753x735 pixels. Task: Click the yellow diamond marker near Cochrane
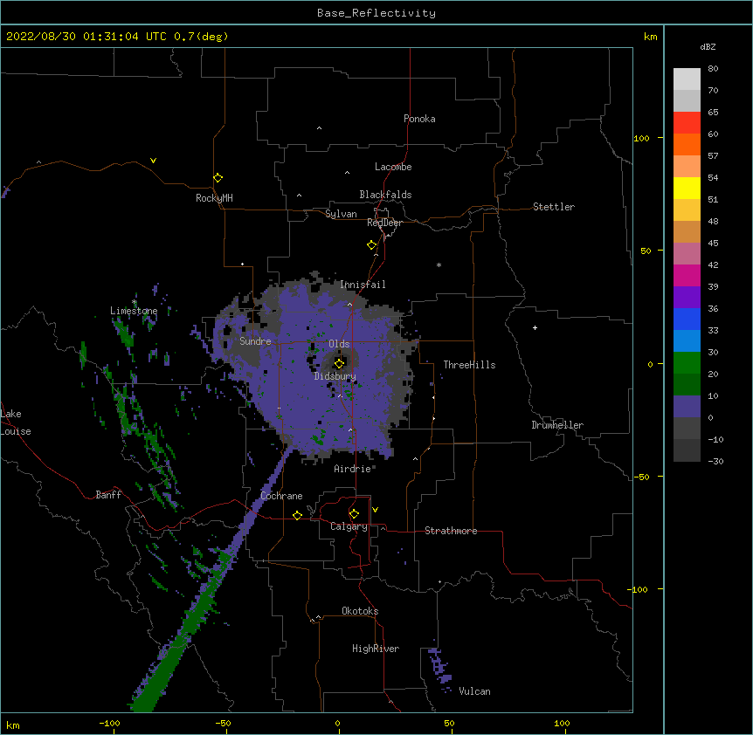[297, 516]
